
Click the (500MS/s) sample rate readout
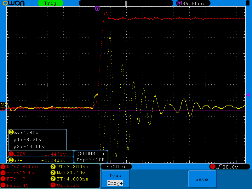click(x=91, y=154)
